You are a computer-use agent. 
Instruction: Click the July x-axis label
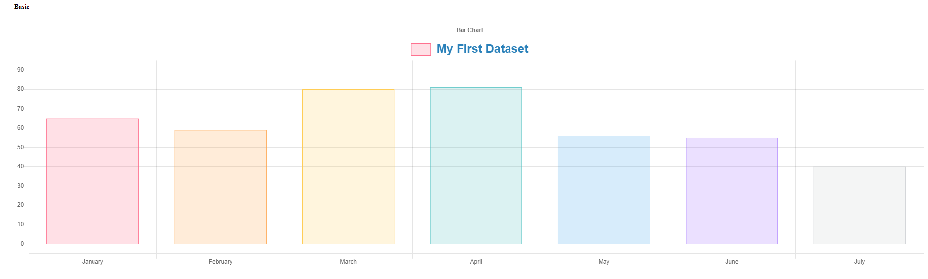tap(859, 262)
